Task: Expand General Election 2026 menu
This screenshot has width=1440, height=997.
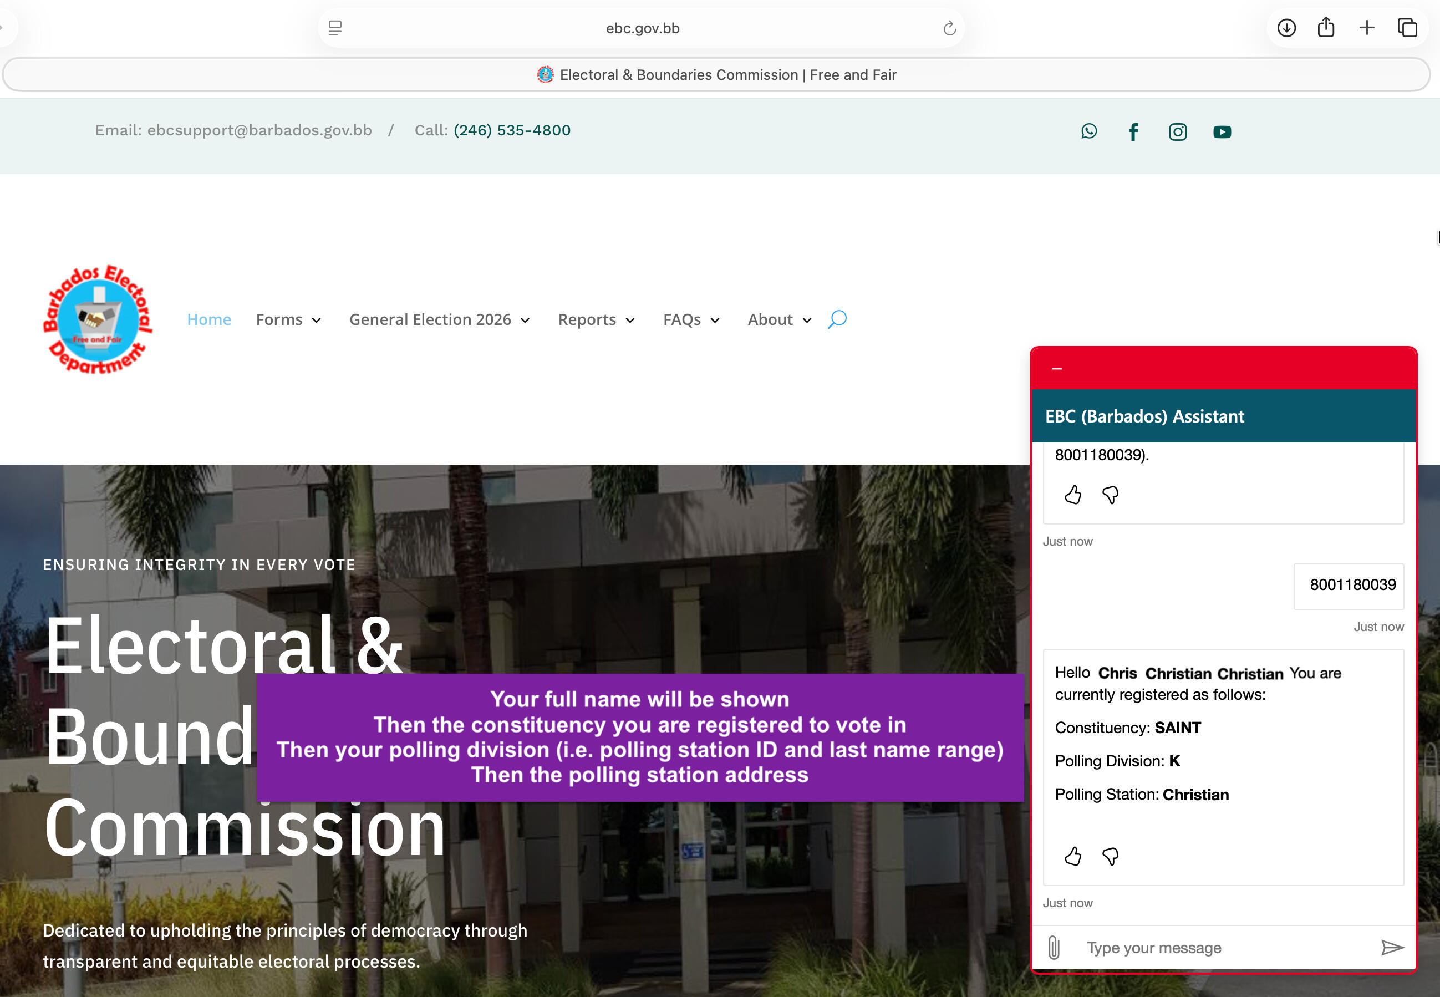Action: pyautogui.click(x=439, y=319)
